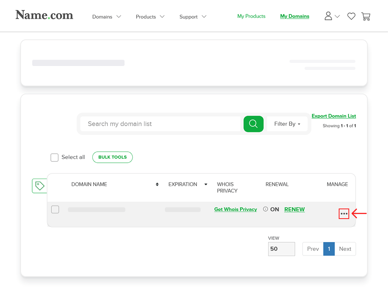Viewport: 388px width, 292px height.
Task: Tick the domain row checkbox
Action: pyautogui.click(x=55, y=210)
